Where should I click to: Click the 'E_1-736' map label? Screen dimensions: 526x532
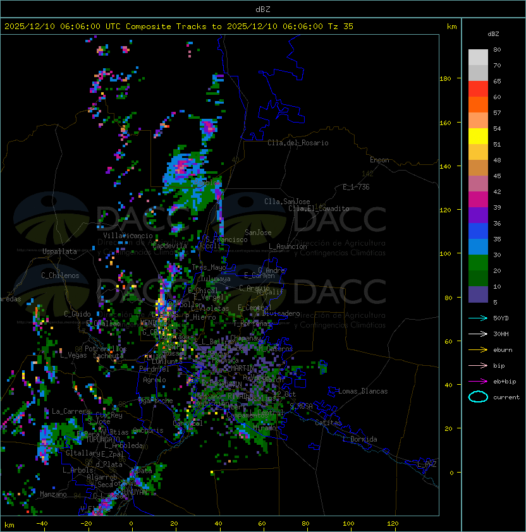356,187
